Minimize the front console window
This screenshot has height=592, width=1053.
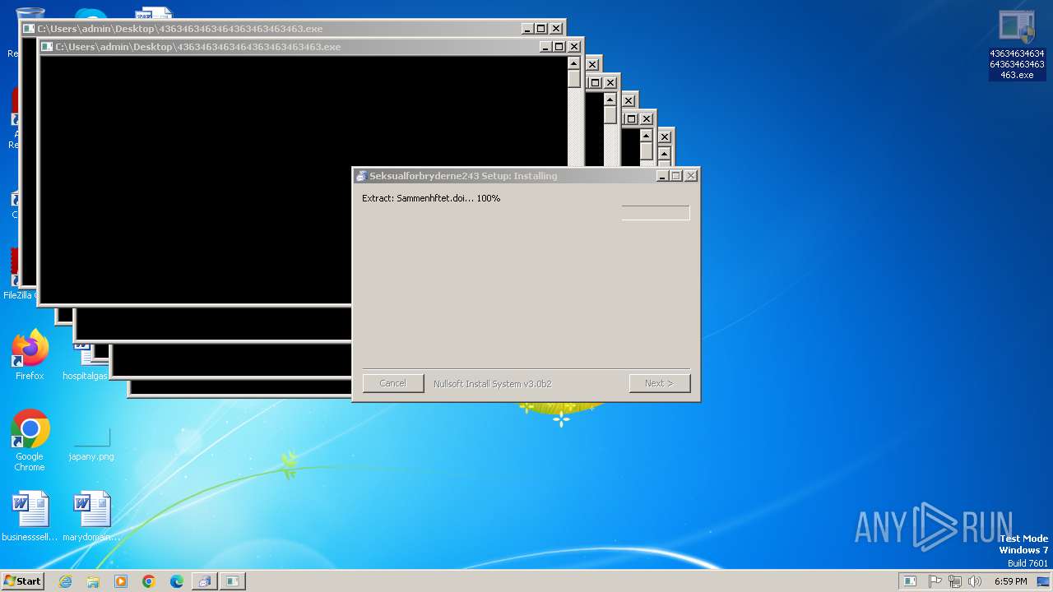click(545, 47)
